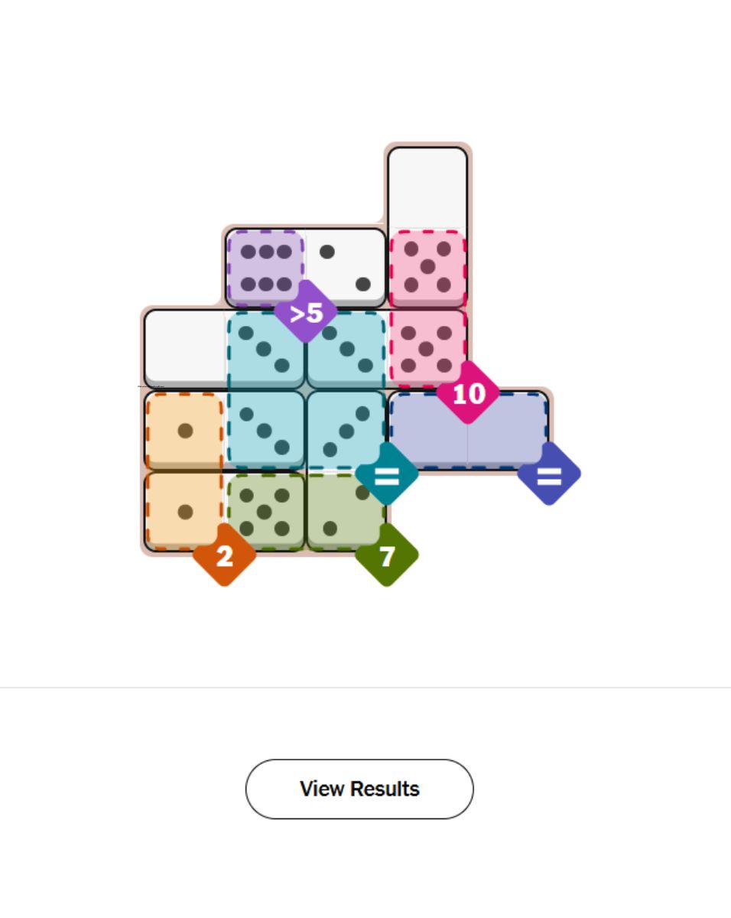731x918 pixels.
Task: Select the green five-pip tile
Action: pos(265,511)
